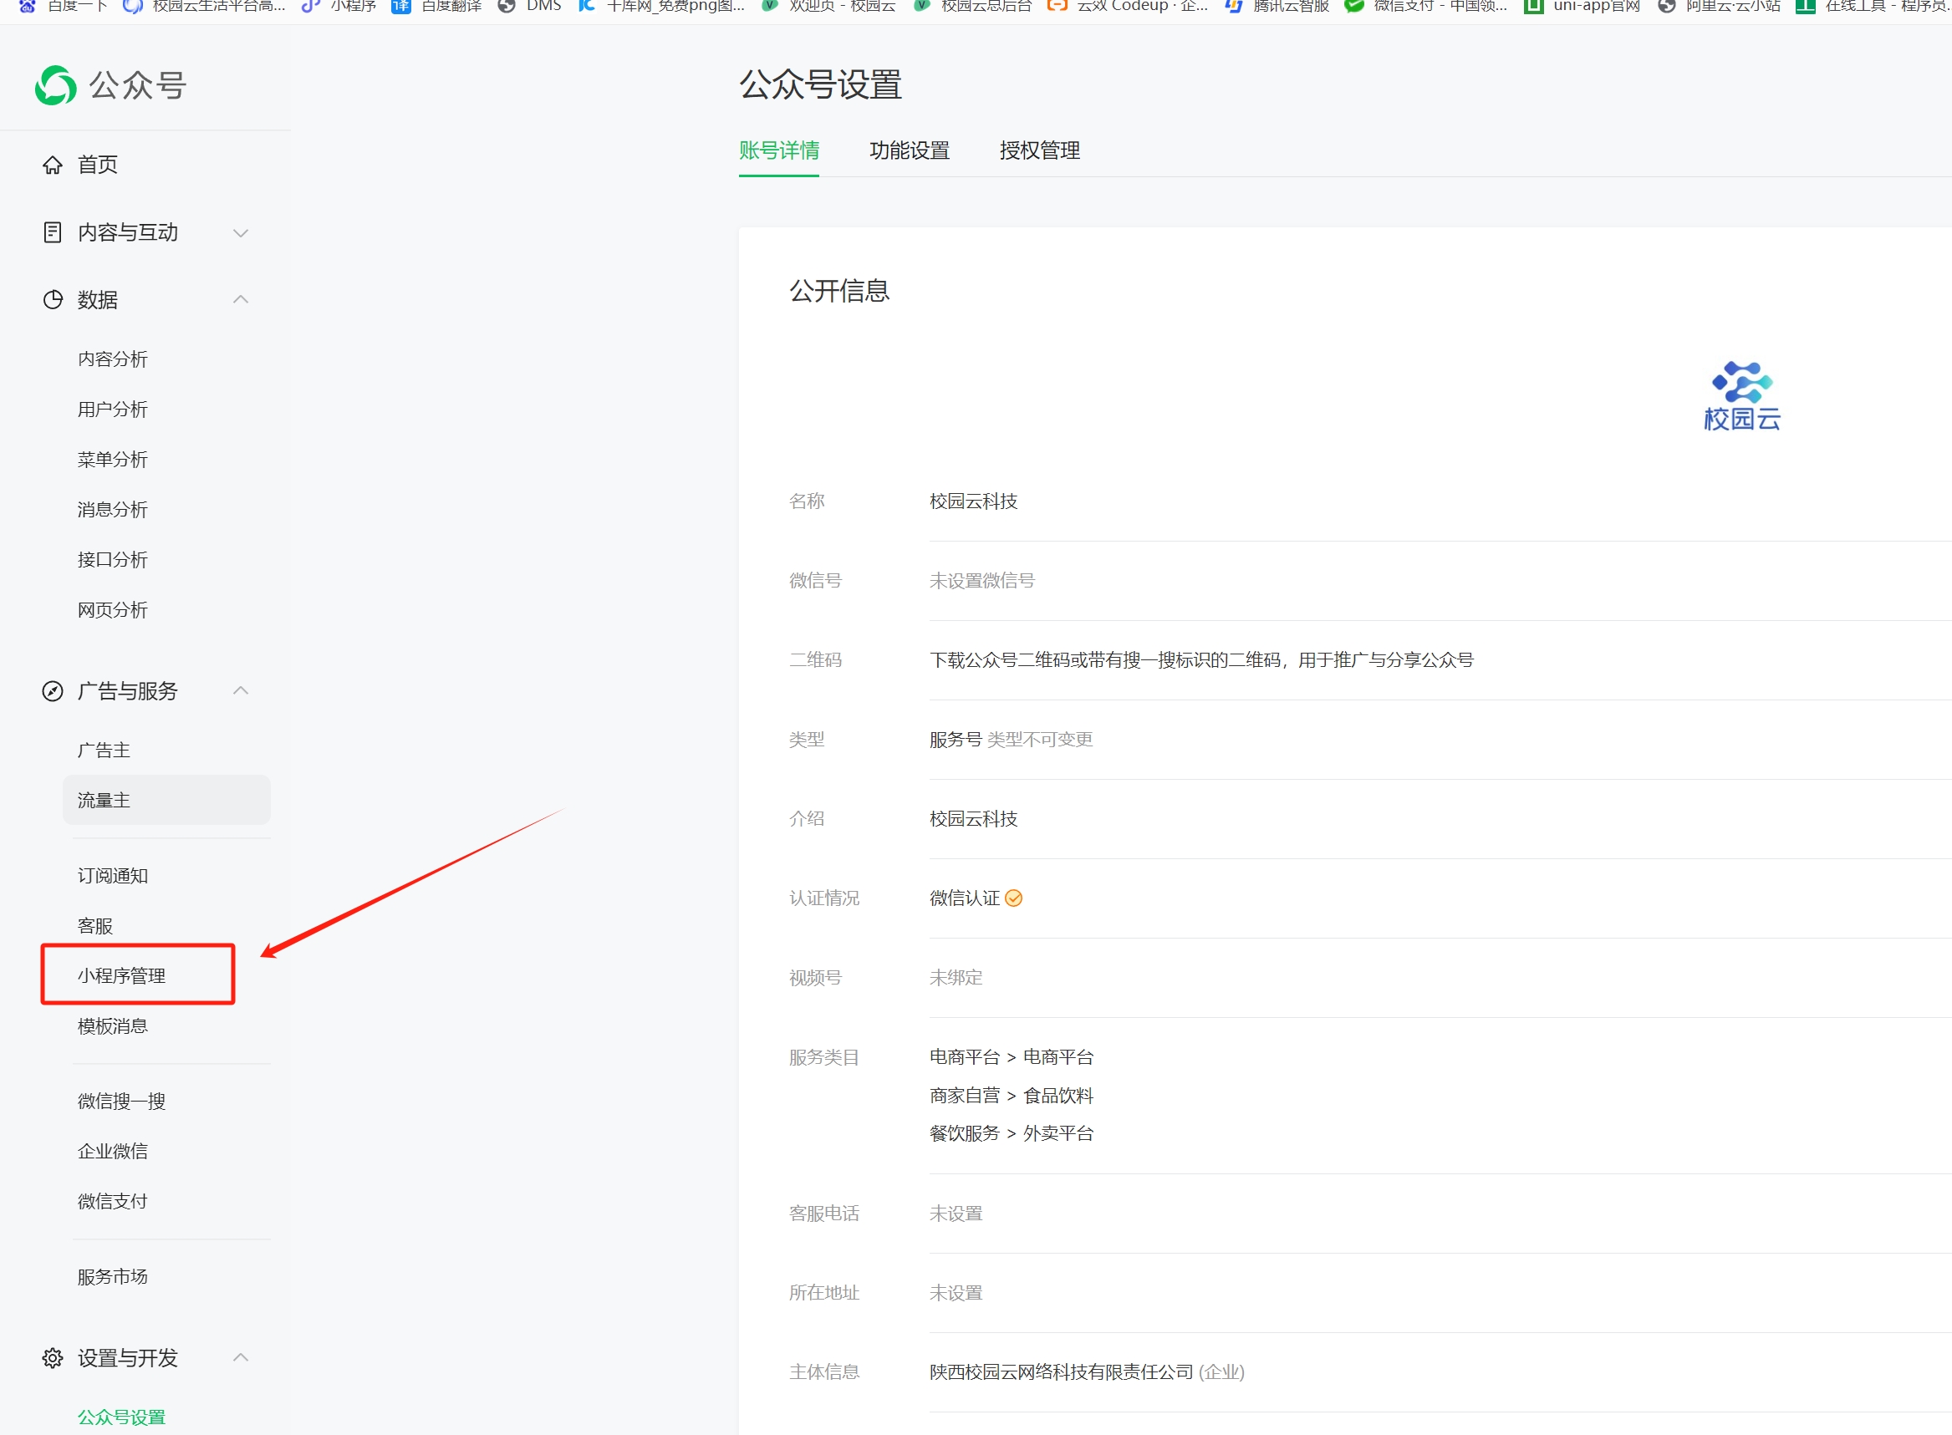Expand the 内容与互动 menu chevron
The image size is (1952, 1435).
point(241,233)
